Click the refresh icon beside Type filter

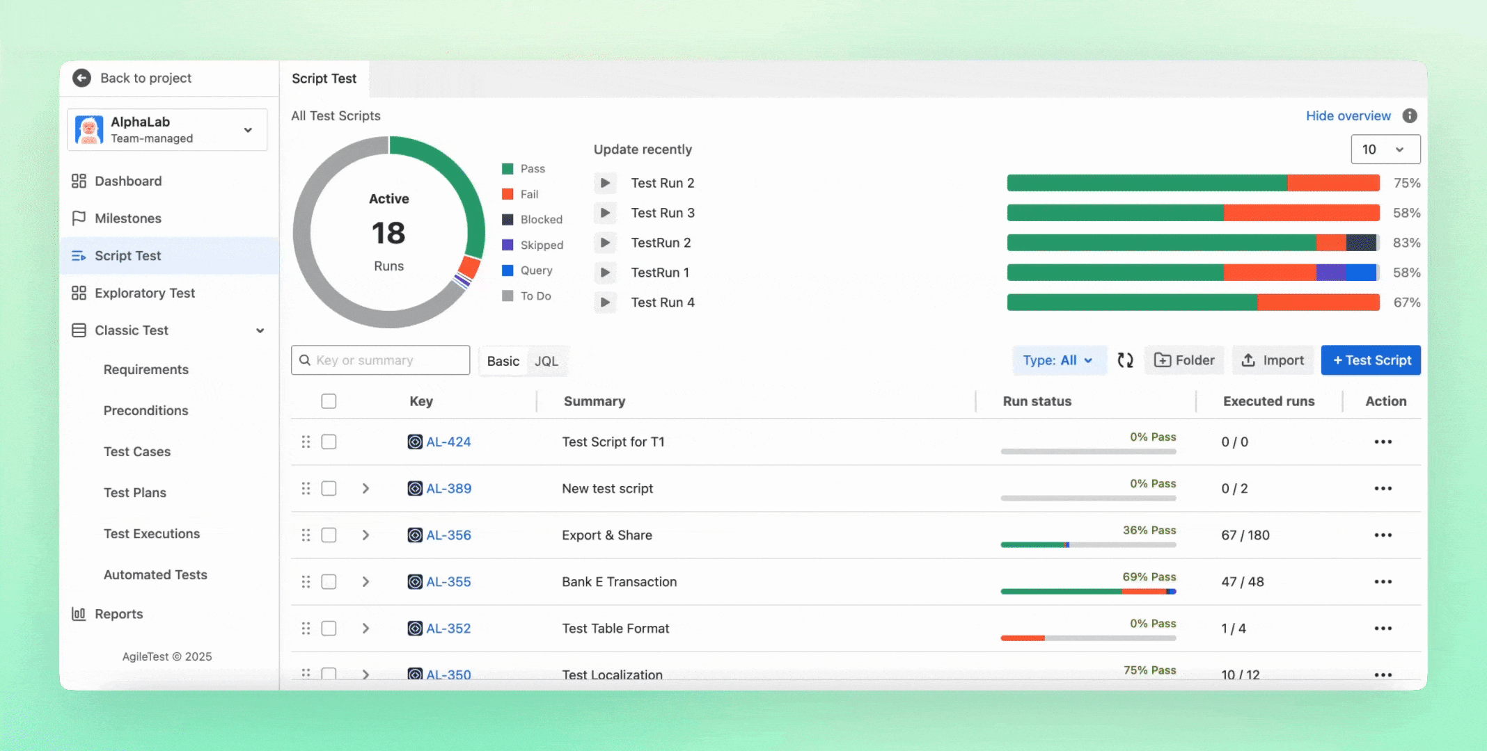point(1125,360)
